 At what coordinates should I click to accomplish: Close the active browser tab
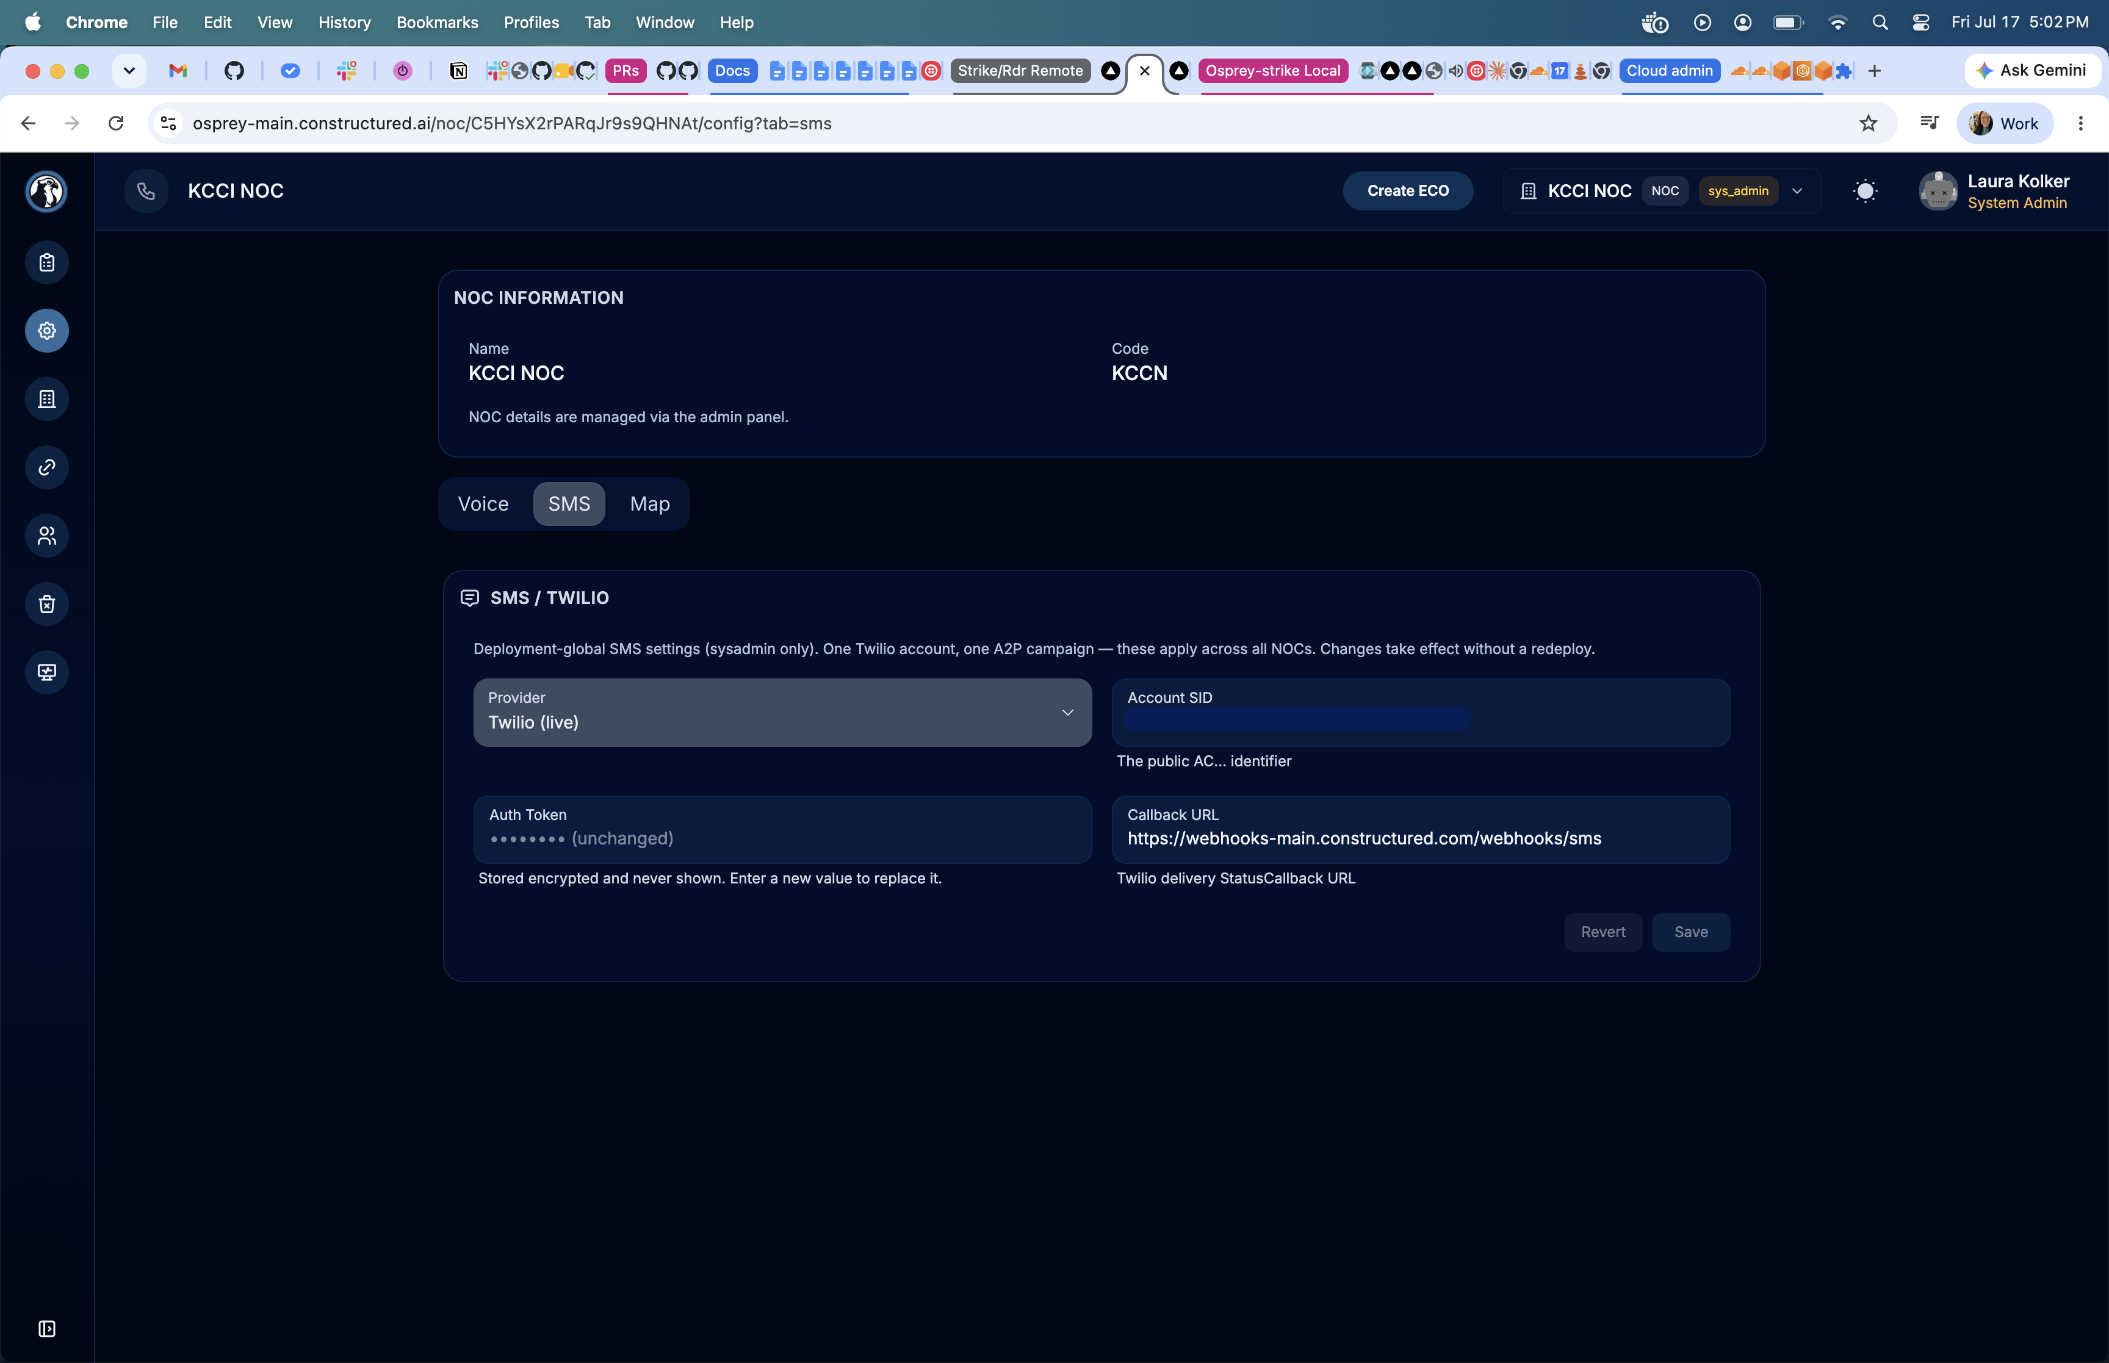coord(1144,71)
